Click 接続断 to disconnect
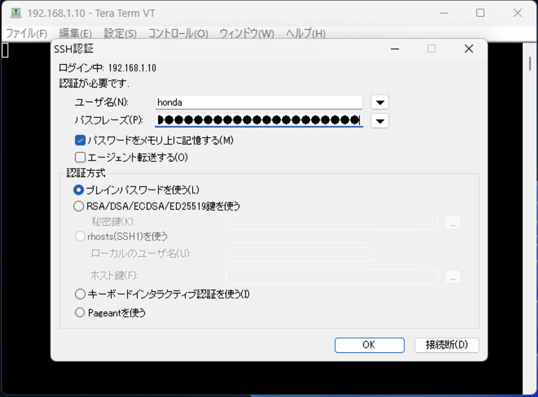 (x=446, y=345)
